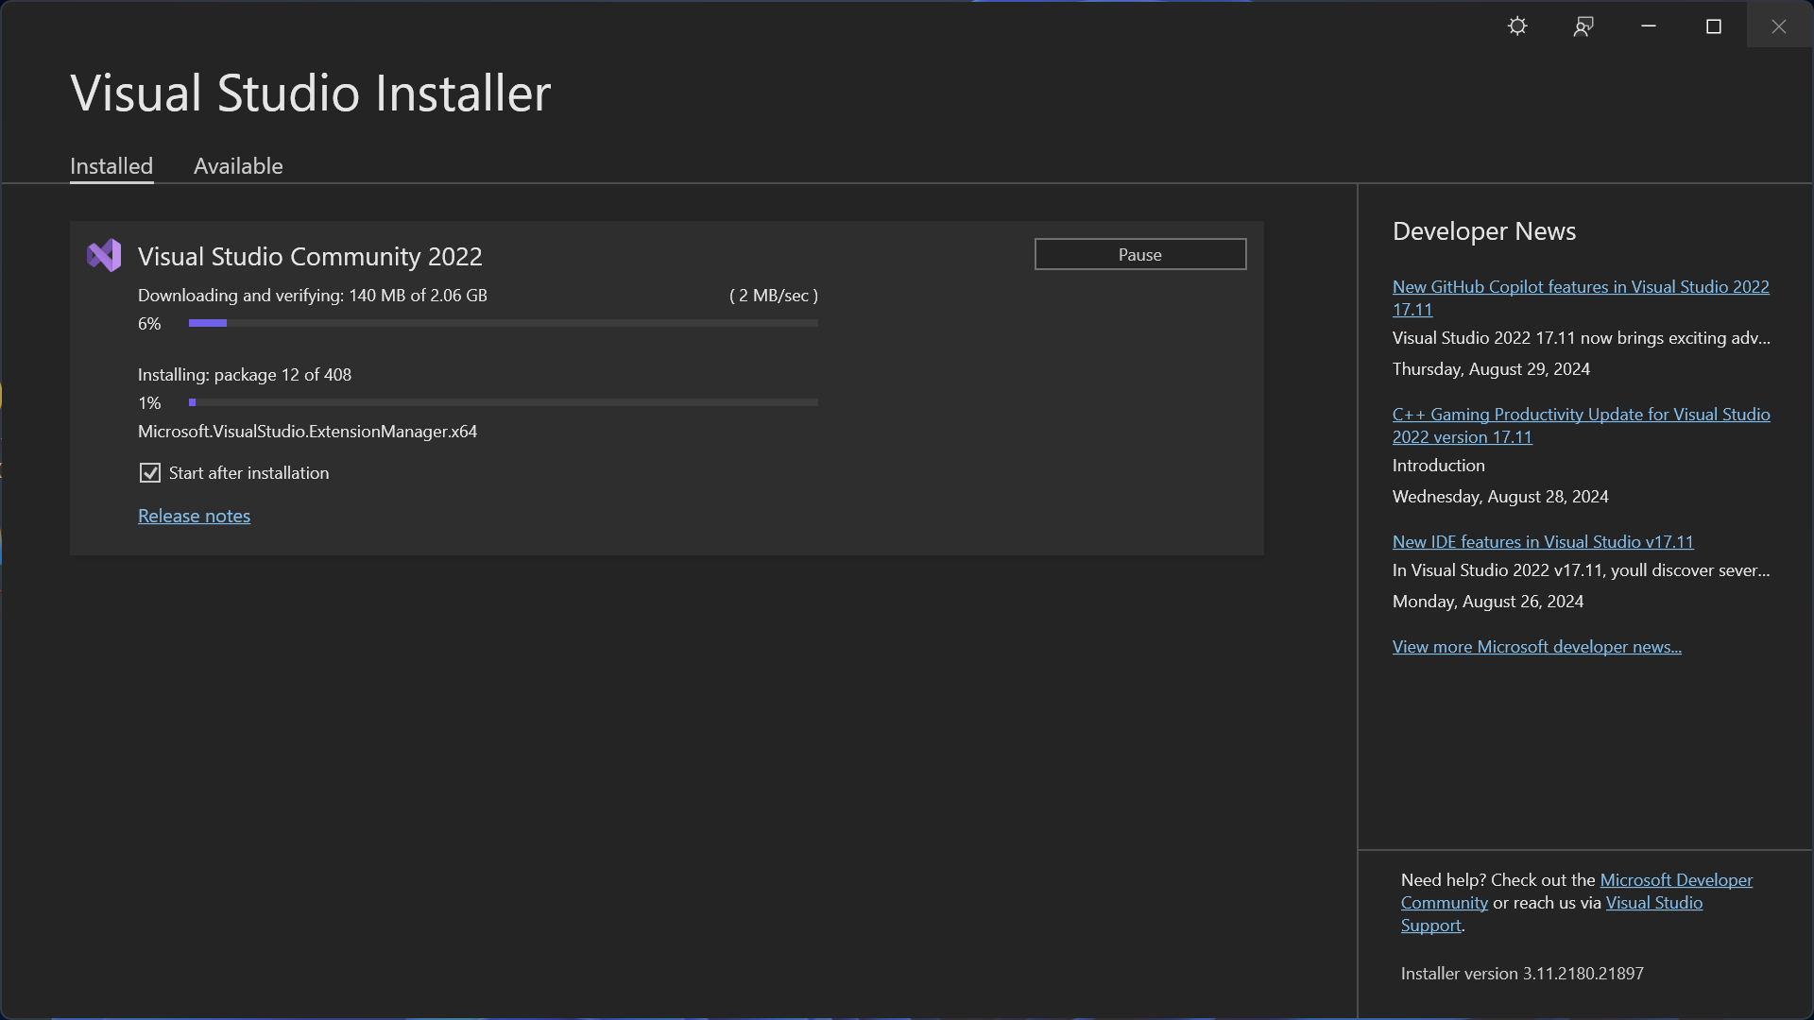Click the Visual Studio Community purple logo
The image size is (1814, 1020).
(104, 255)
